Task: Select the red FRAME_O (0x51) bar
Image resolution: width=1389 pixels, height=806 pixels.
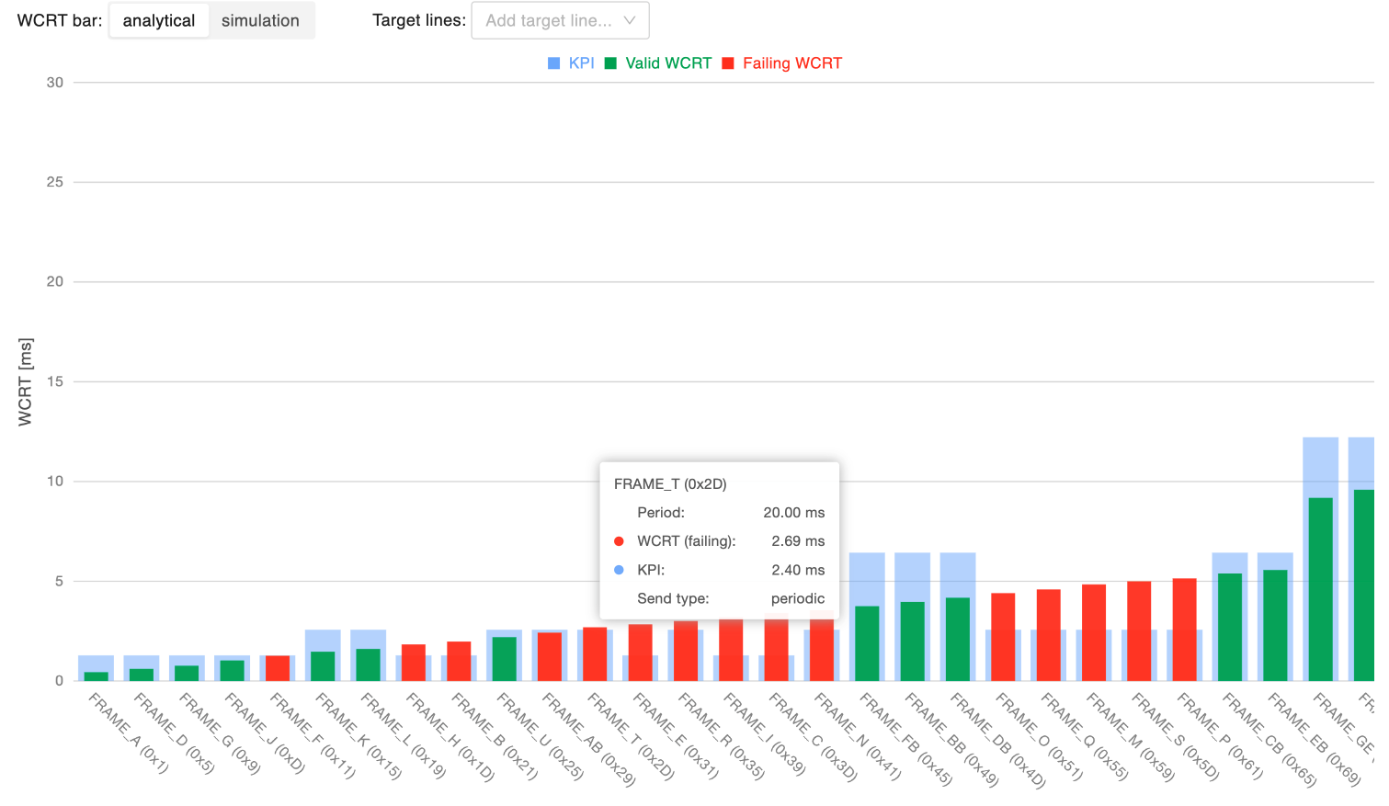Action: [1003, 637]
